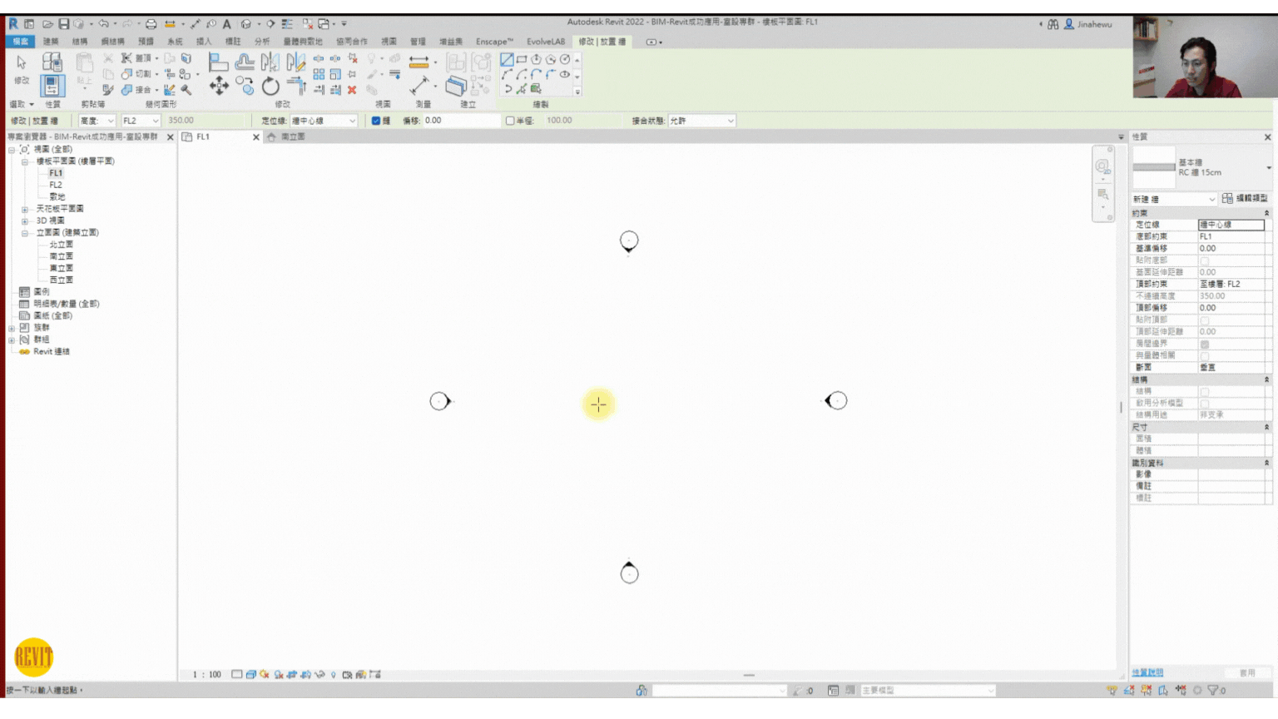Open the 性質說明 properties help link

pyautogui.click(x=1147, y=672)
